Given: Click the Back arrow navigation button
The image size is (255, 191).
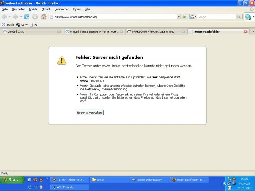Looking at the screenshot, I should (4, 17).
